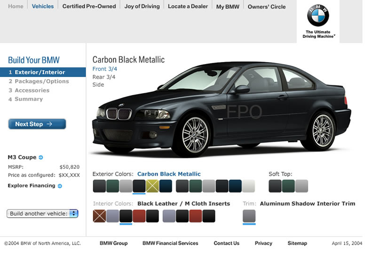Select the dark gray Soft Top swatch
Screen dimensions: 372x258
[275, 186]
